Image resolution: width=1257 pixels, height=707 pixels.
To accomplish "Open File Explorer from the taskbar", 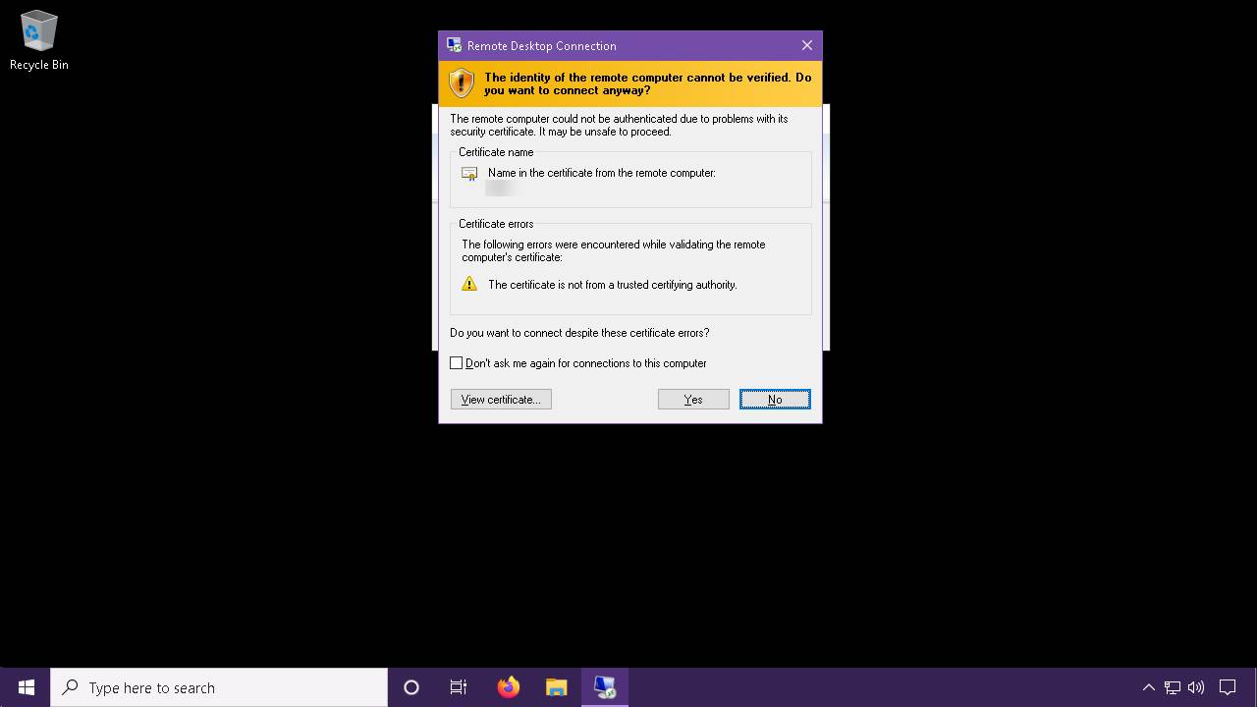I will 556,687.
